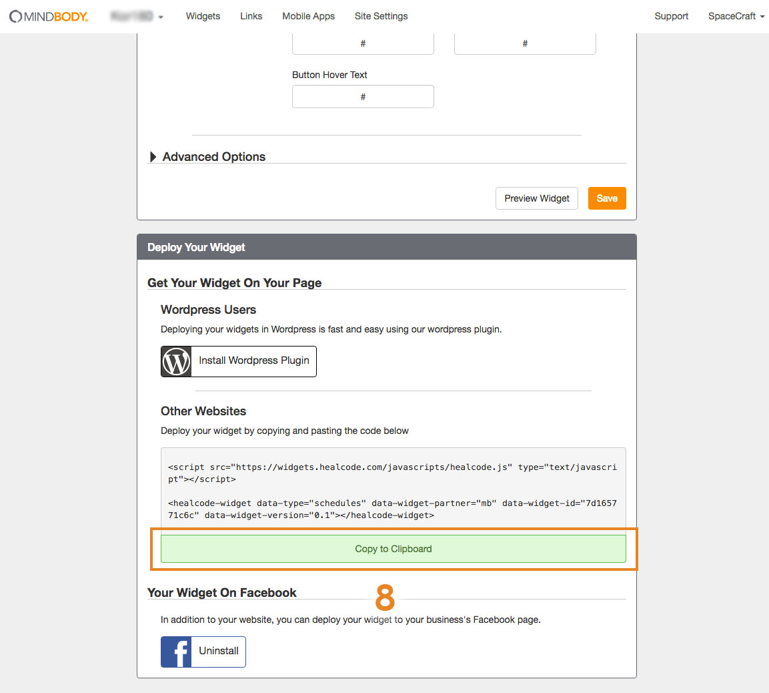Click the 'Button Hover Text' label

coord(329,75)
